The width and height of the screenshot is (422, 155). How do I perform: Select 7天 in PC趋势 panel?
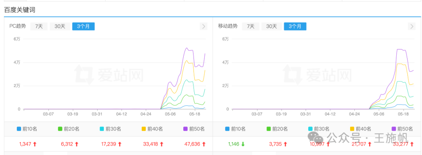pos(39,27)
